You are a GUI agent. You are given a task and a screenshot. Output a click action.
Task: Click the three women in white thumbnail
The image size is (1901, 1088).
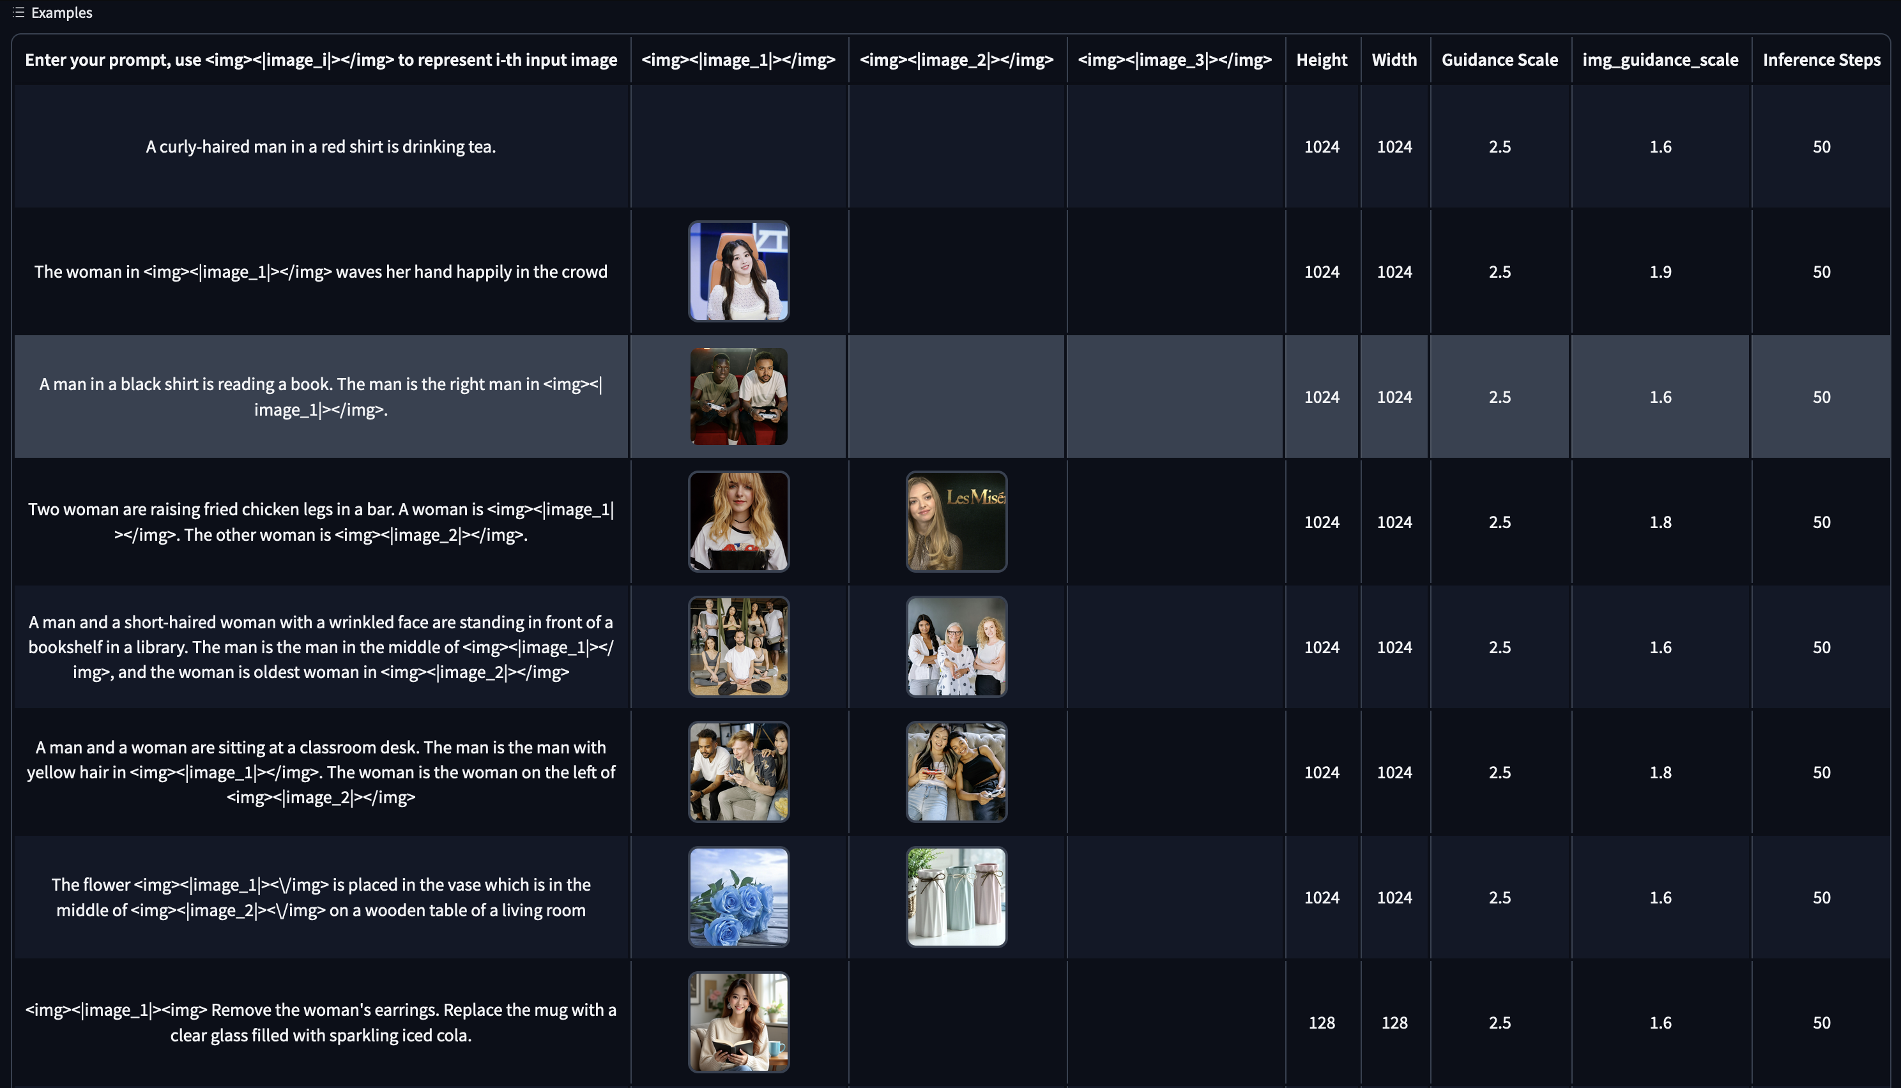tap(956, 646)
